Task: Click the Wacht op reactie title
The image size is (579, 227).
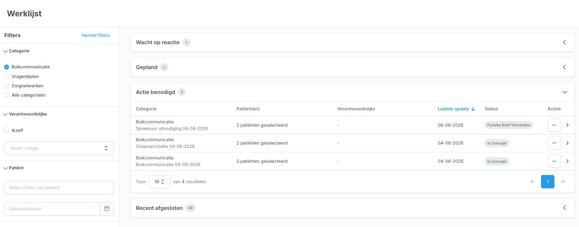Action: pos(158,42)
